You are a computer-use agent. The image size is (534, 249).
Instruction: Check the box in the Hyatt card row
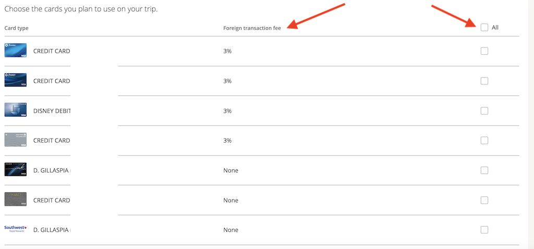point(484,200)
